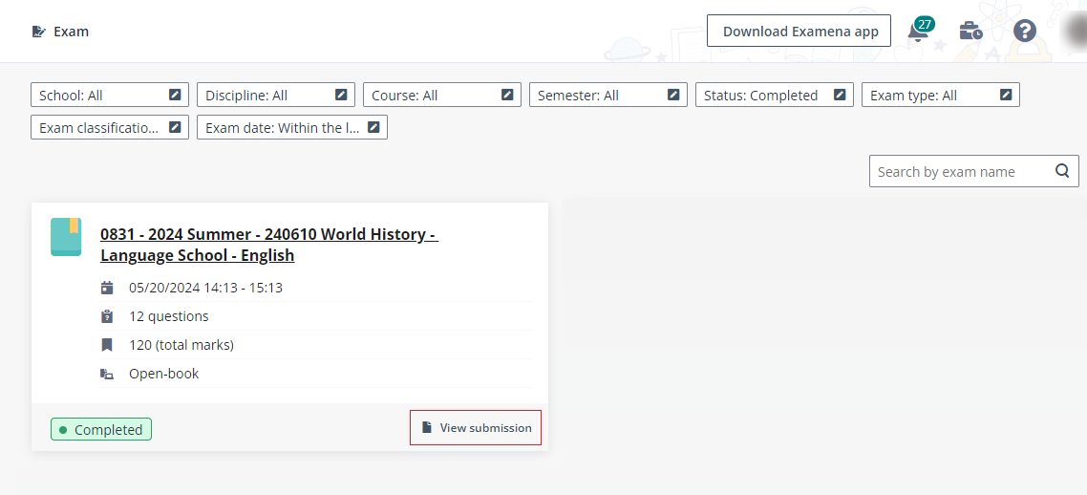Click the open-book type icon
Viewport: 1087px width, 495px height.
tap(107, 374)
